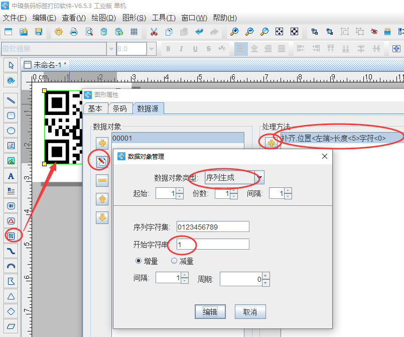Click the 编辑 button in the dialog
Image resolution: width=404 pixels, height=337 pixels.
tap(210, 311)
